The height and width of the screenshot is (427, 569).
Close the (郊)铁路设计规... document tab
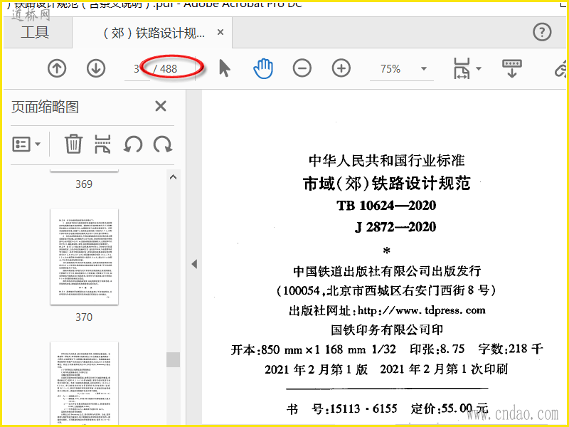220,32
